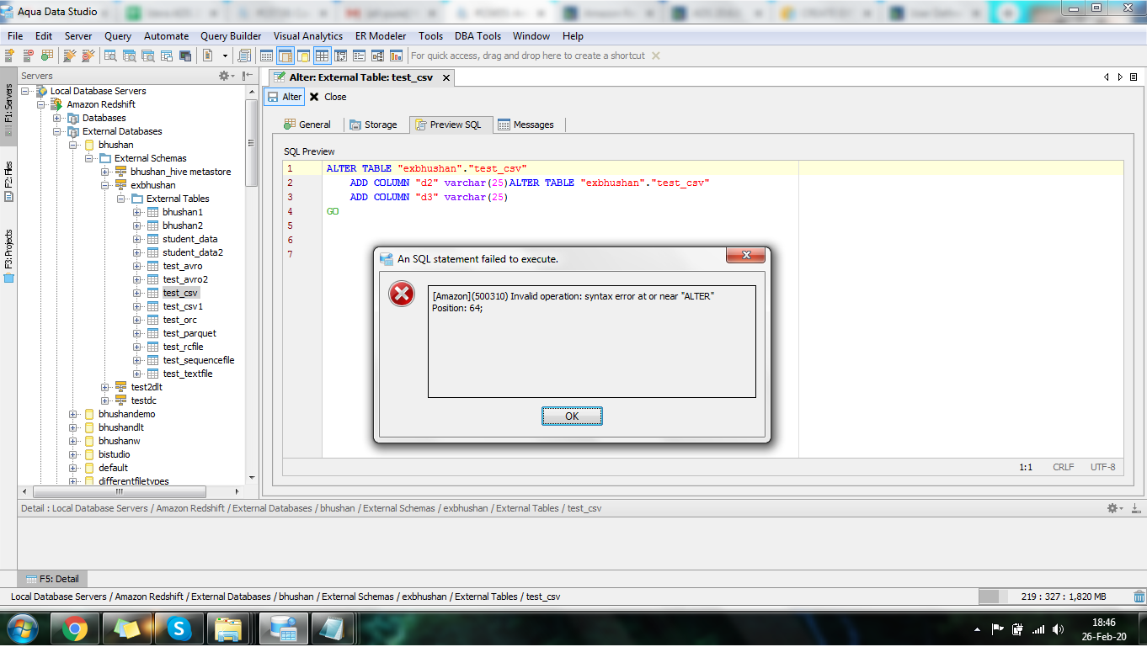The image size is (1147, 647).
Task: Open the DBA Tools menu
Action: 477,36
